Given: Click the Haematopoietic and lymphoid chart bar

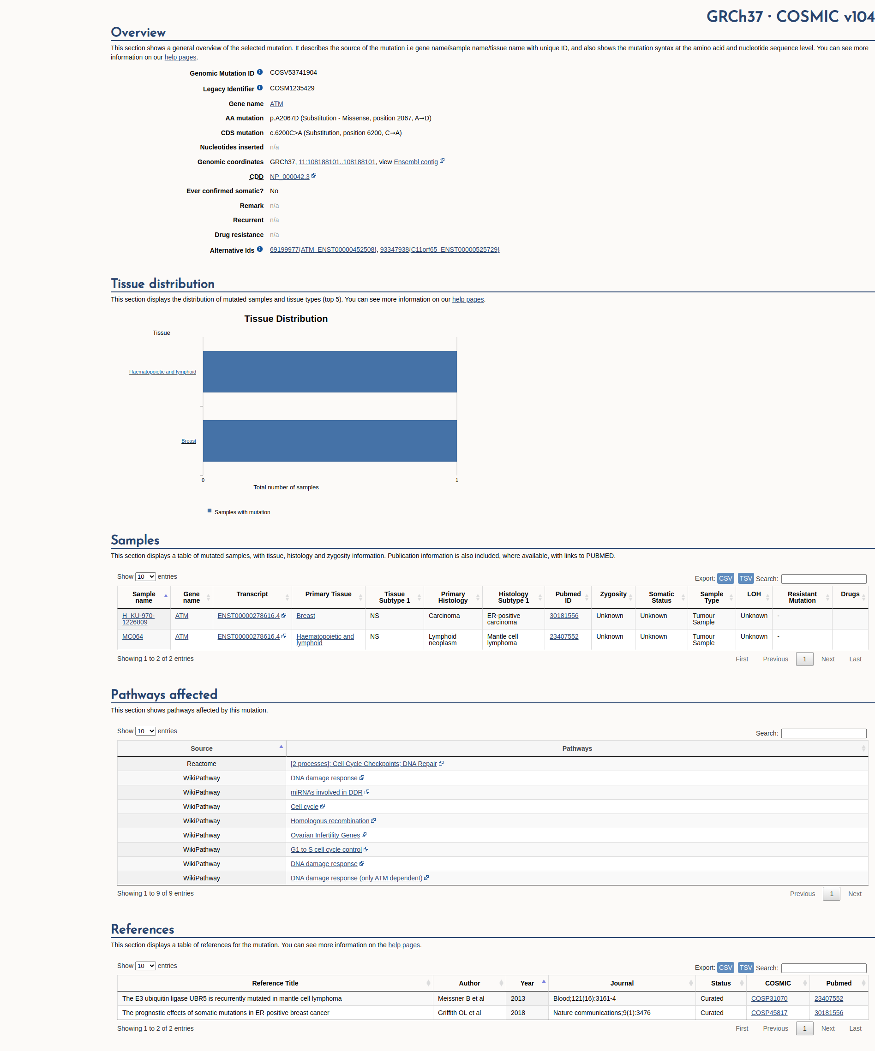Looking at the screenshot, I should click(x=330, y=371).
